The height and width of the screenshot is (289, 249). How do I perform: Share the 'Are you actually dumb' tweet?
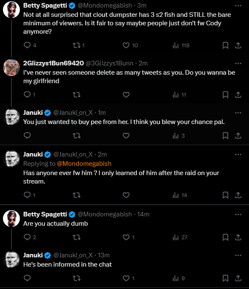238,237
